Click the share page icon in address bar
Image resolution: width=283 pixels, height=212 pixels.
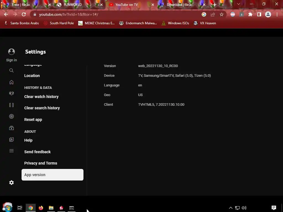(213, 14)
